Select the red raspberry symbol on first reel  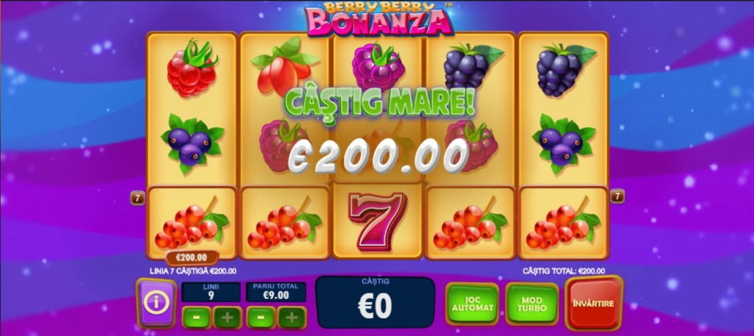191,68
